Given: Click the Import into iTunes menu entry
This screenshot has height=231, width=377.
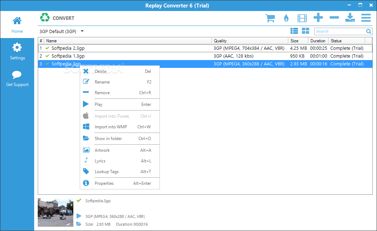Looking at the screenshot, I should (120, 116).
